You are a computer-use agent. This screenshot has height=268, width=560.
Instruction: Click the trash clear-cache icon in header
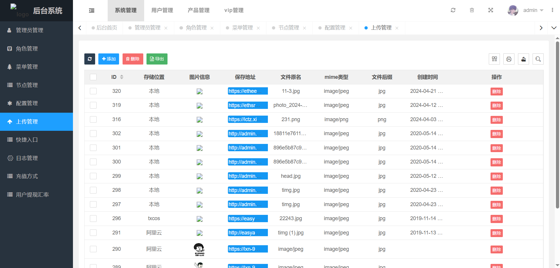click(472, 10)
